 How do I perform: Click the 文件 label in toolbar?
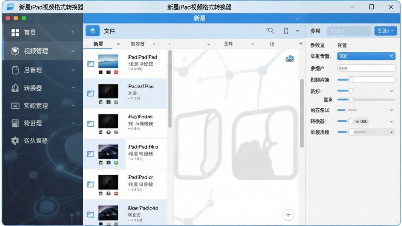[x=109, y=31]
